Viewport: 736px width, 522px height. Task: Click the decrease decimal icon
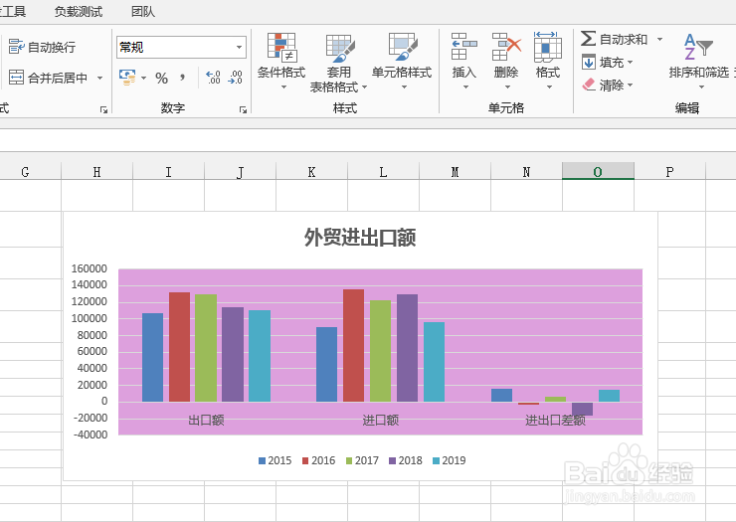(x=235, y=78)
